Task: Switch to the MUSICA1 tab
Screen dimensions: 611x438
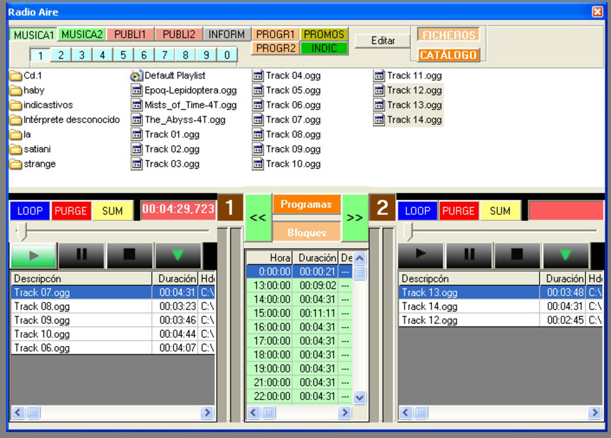Action: coord(33,35)
